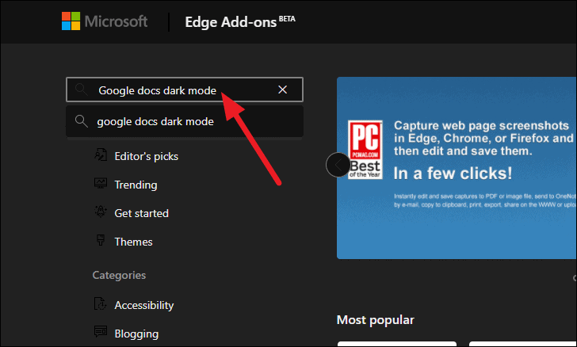Choose the google docs dark mode suggestion
Image resolution: width=577 pixels, height=347 pixels.
point(185,121)
